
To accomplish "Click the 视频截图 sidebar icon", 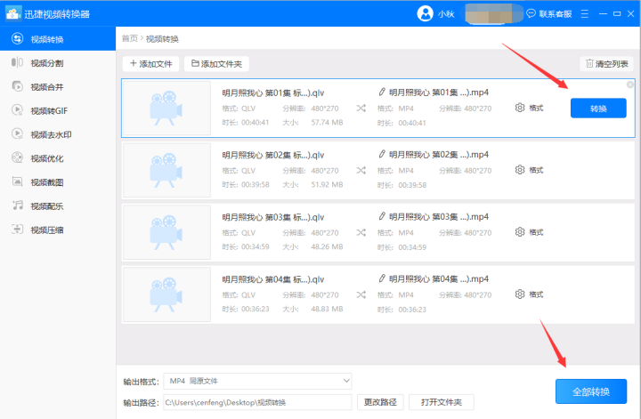I will click(x=17, y=181).
